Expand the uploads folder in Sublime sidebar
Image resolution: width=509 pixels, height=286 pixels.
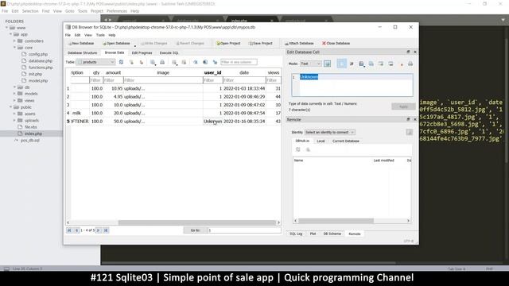(14, 120)
